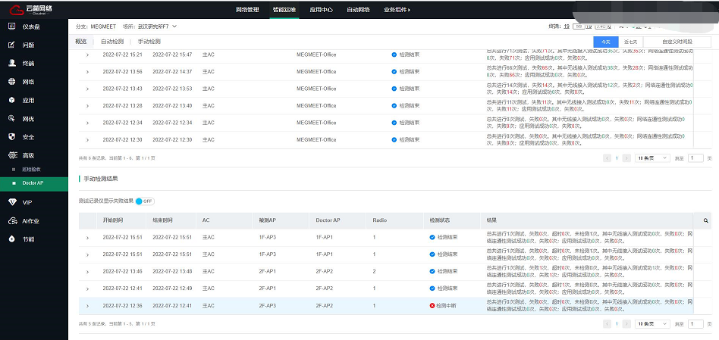719x340 pixels.
Task: Open page-size dropdown under manual results table
Action: tap(652, 323)
